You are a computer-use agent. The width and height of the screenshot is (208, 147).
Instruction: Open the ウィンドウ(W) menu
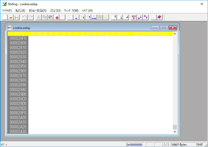click(71, 11)
